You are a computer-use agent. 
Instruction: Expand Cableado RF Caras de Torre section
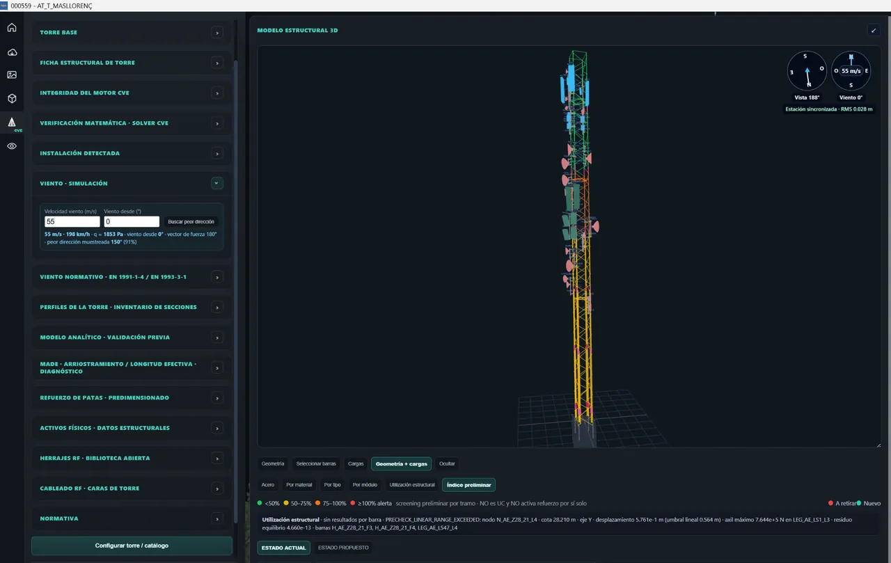coord(217,489)
